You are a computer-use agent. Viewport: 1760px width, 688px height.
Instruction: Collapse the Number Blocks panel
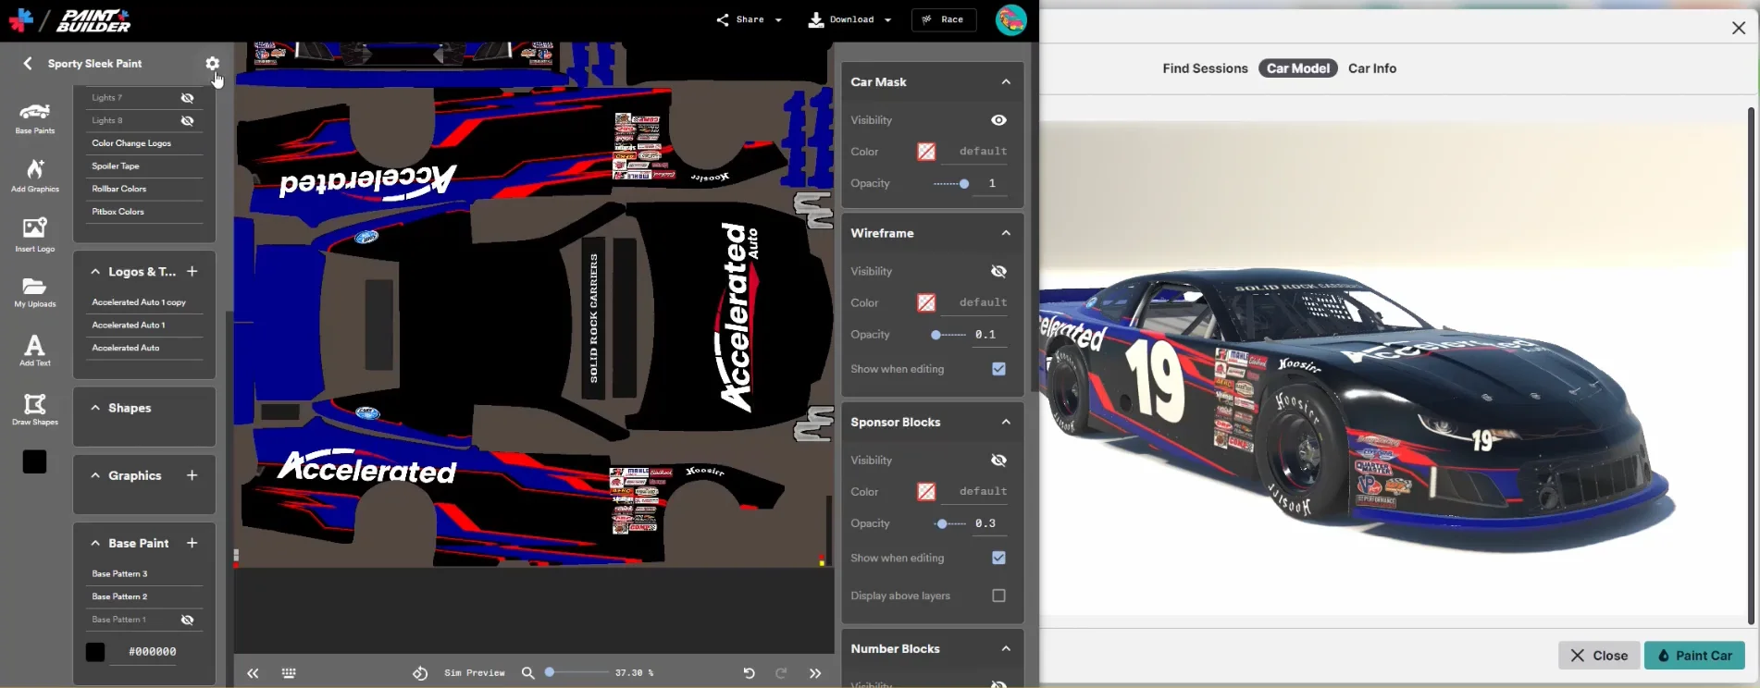(x=1006, y=648)
